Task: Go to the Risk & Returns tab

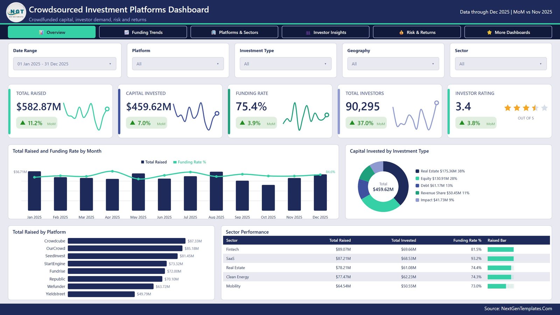Action: click(x=417, y=32)
